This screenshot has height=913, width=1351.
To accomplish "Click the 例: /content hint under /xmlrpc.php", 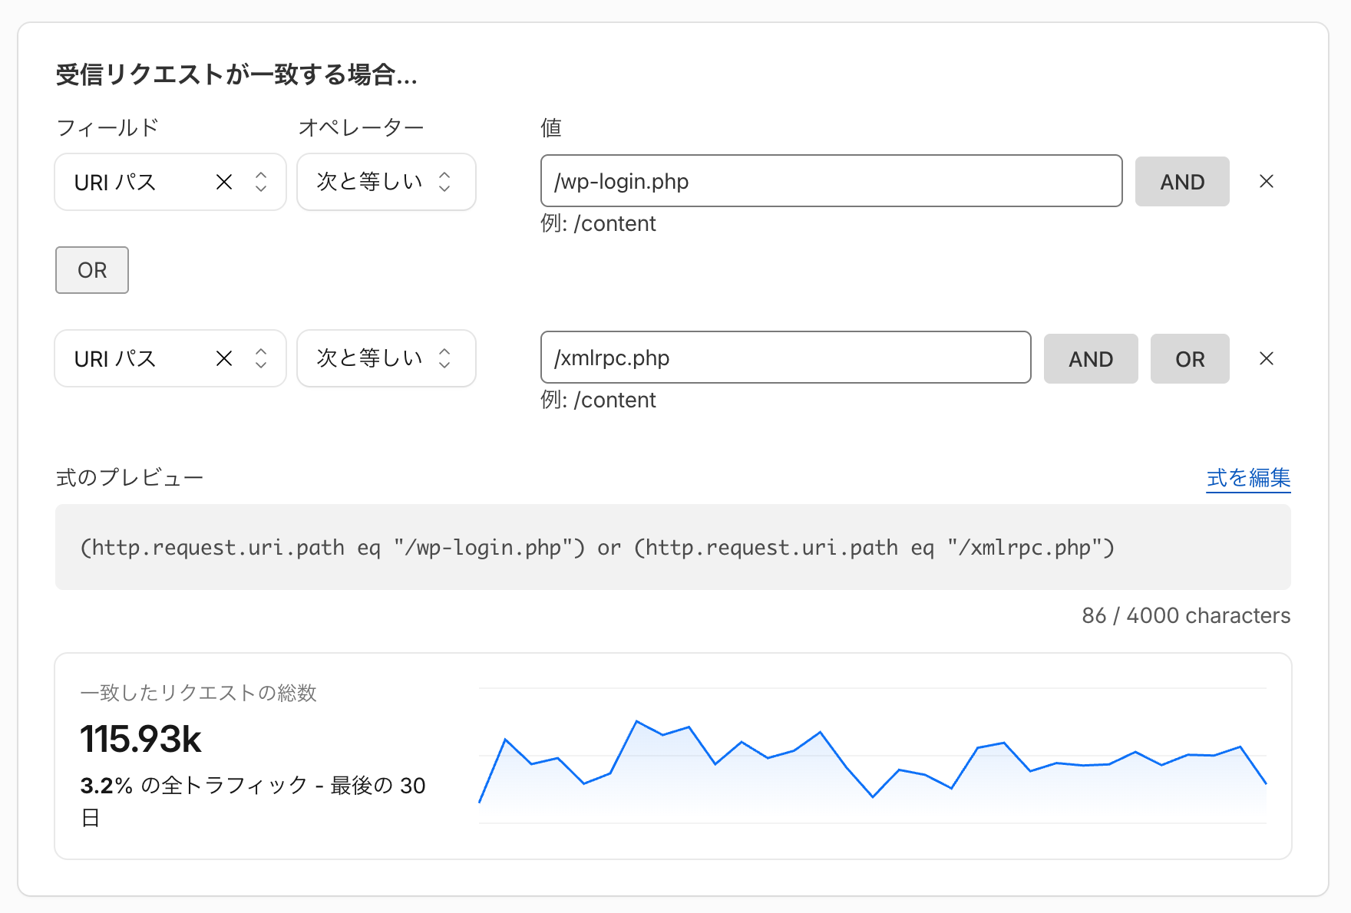I will [598, 400].
